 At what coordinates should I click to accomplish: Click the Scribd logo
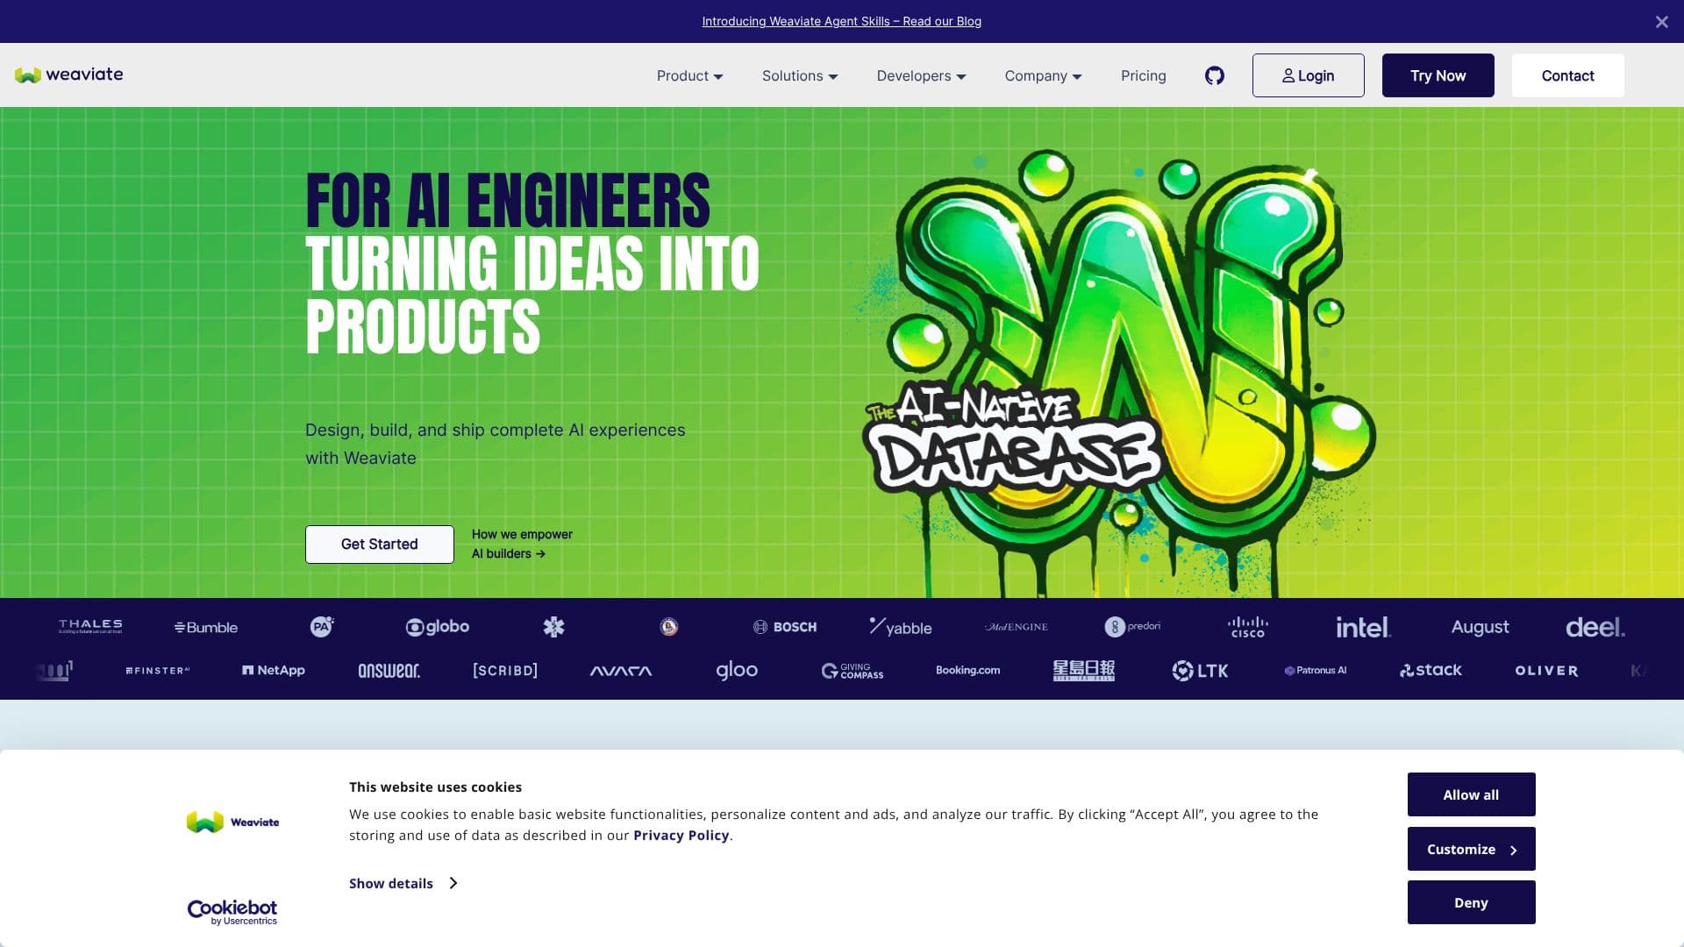(x=505, y=671)
